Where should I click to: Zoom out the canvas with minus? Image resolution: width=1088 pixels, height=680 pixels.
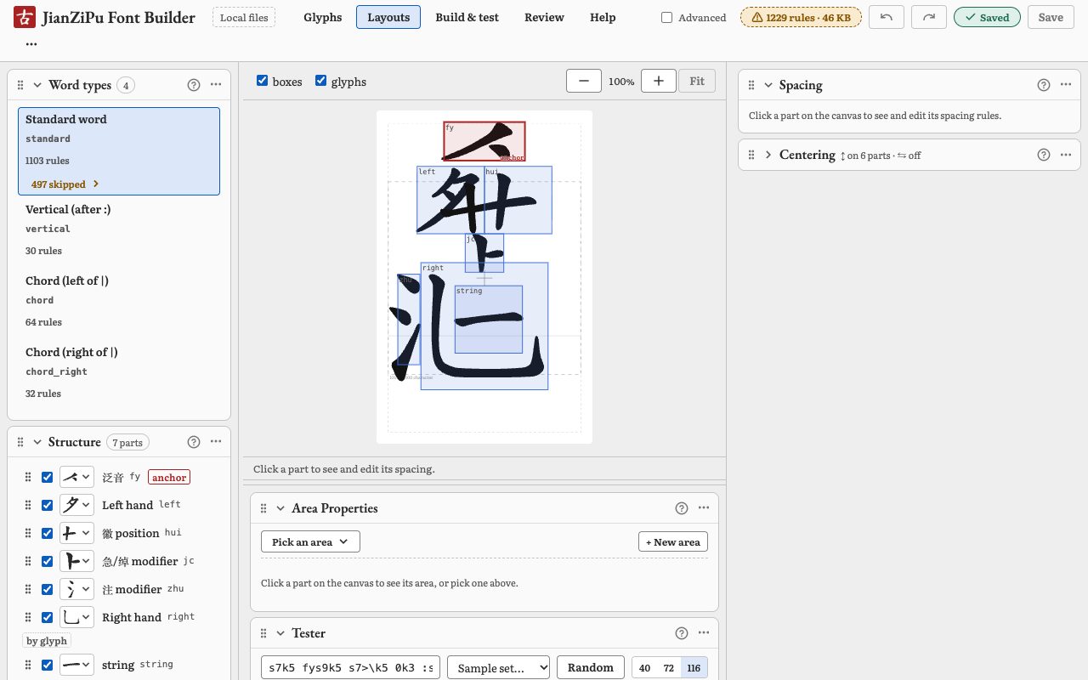pyautogui.click(x=584, y=81)
